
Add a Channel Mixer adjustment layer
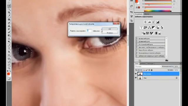(162, 28)
